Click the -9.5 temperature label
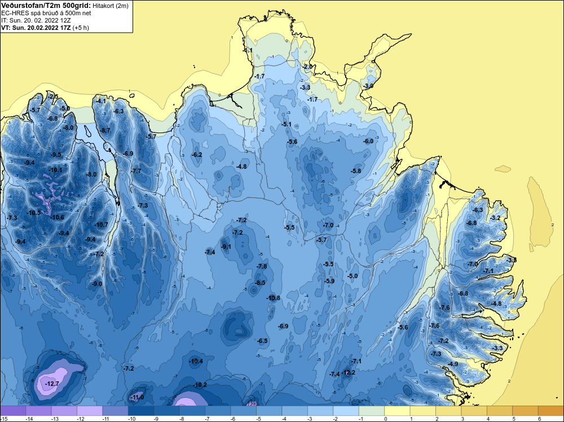Image resolution: width=564 pixels, height=422 pixels. (x=56, y=155)
